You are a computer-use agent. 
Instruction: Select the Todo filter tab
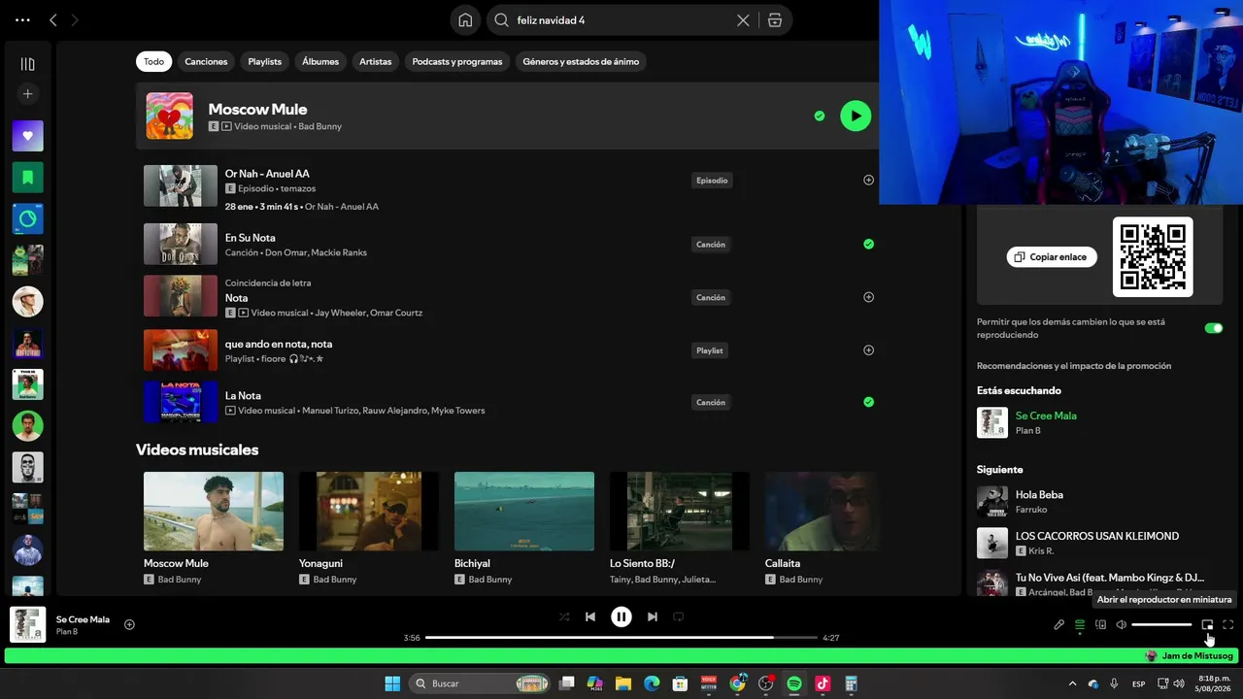point(154,61)
